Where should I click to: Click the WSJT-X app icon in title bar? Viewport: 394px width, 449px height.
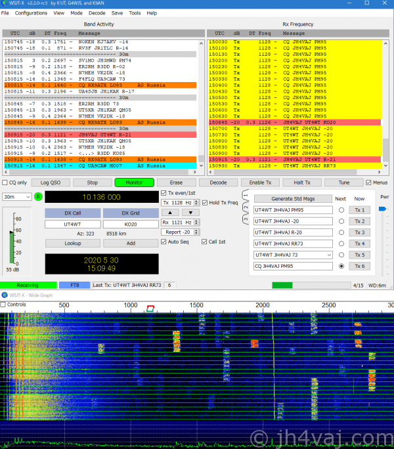pos(5,4)
